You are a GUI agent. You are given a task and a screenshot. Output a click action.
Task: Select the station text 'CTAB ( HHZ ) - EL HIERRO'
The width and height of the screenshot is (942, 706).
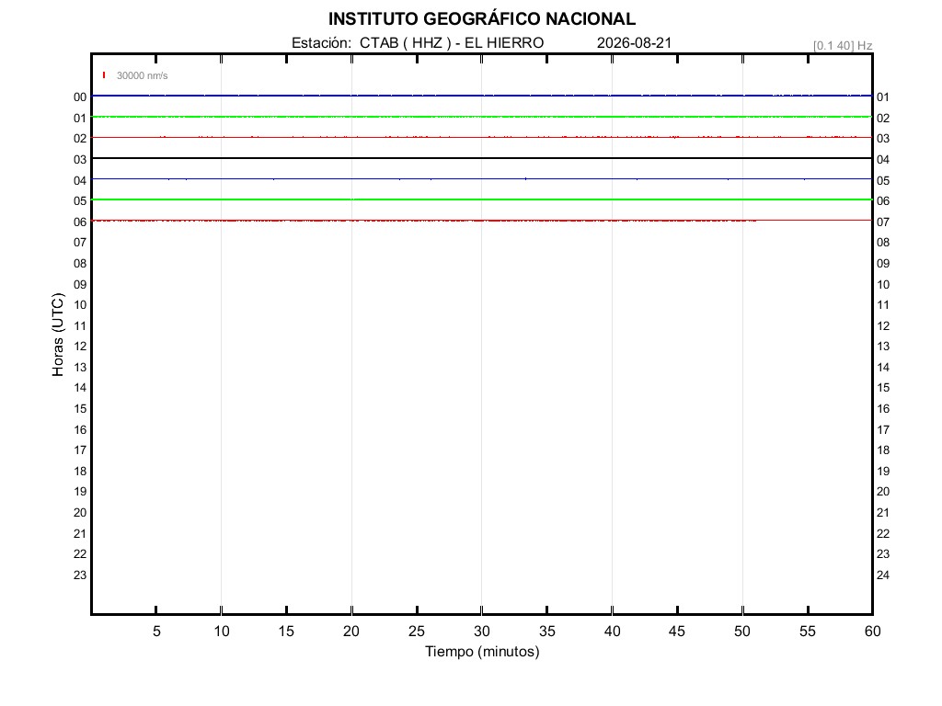(452, 43)
